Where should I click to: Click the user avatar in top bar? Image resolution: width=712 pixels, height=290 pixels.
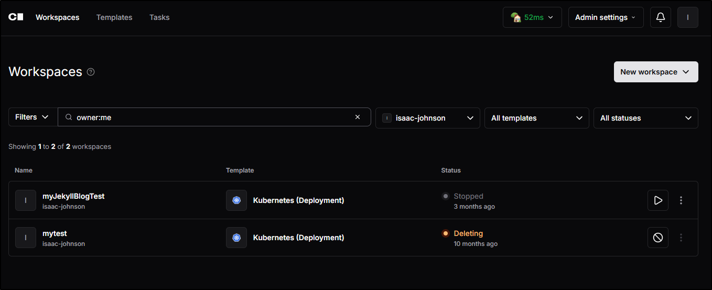click(x=687, y=17)
